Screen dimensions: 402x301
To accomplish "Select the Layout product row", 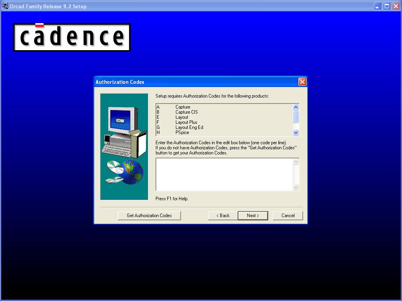I will (224, 117).
